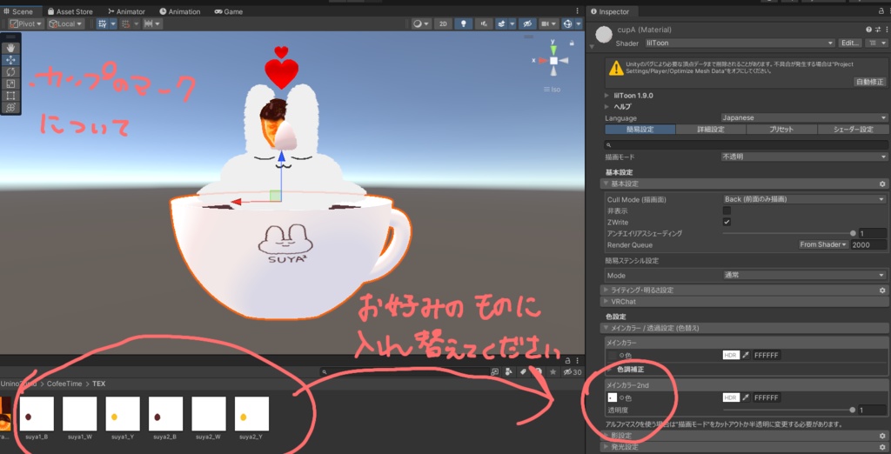Open gear menu on 基本設定 header
The width and height of the screenshot is (891, 454).
pyautogui.click(x=882, y=184)
